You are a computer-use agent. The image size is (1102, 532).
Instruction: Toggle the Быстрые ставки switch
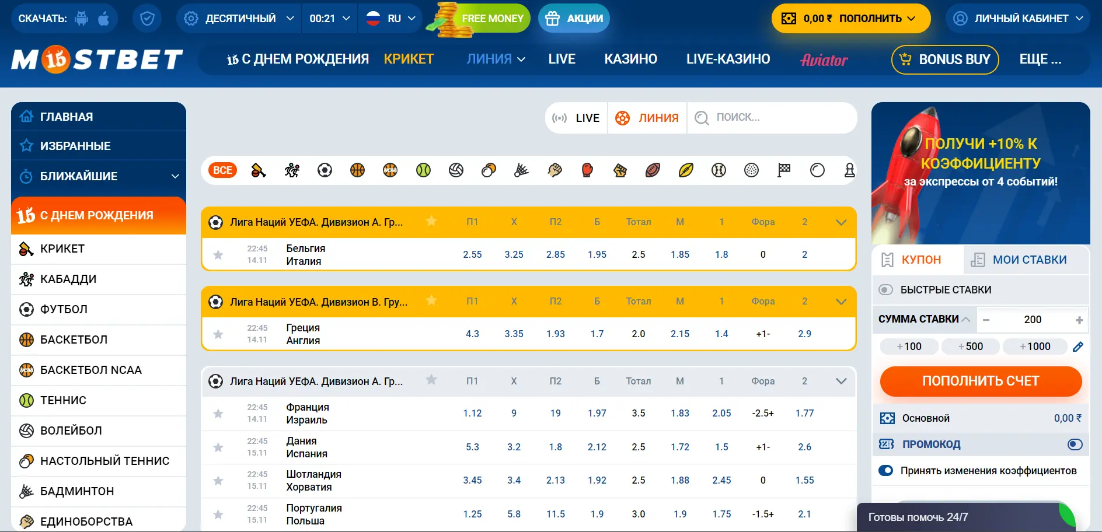tap(886, 290)
